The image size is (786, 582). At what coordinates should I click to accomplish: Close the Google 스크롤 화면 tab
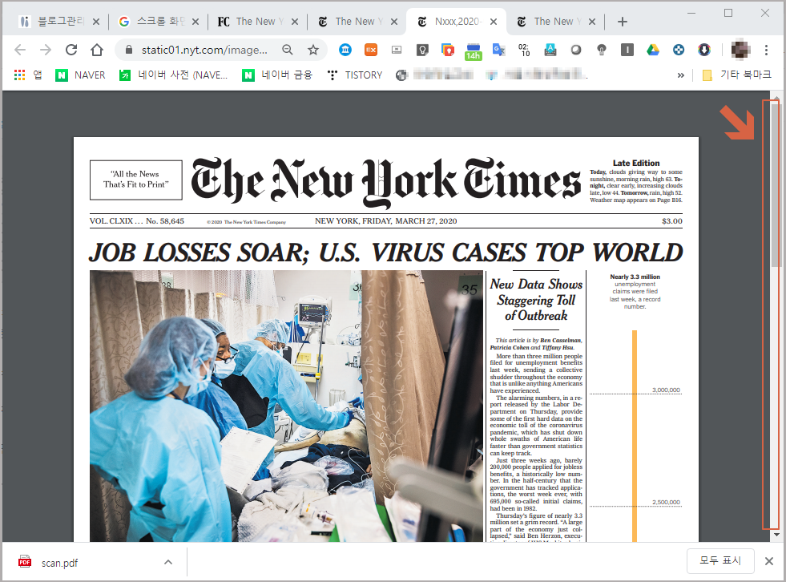click(195, 22)
